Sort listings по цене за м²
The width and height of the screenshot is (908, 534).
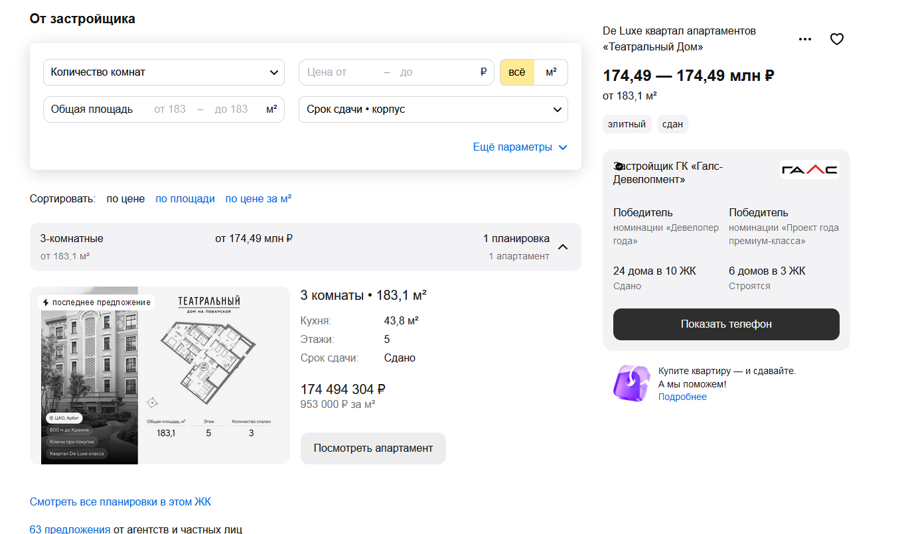pyautogui.click(x=258, y=198)
